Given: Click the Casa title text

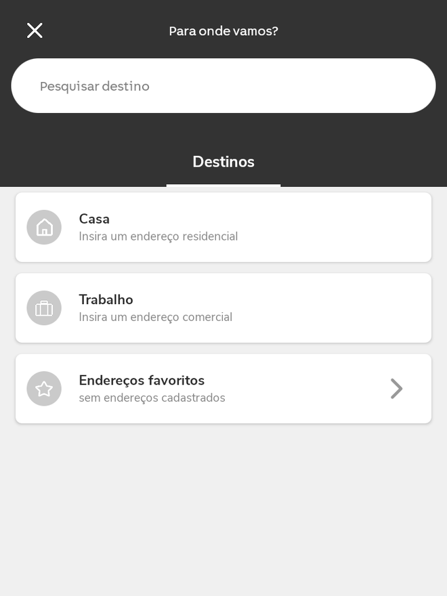Looking at the screenshot, I should [x=94, y=219].
